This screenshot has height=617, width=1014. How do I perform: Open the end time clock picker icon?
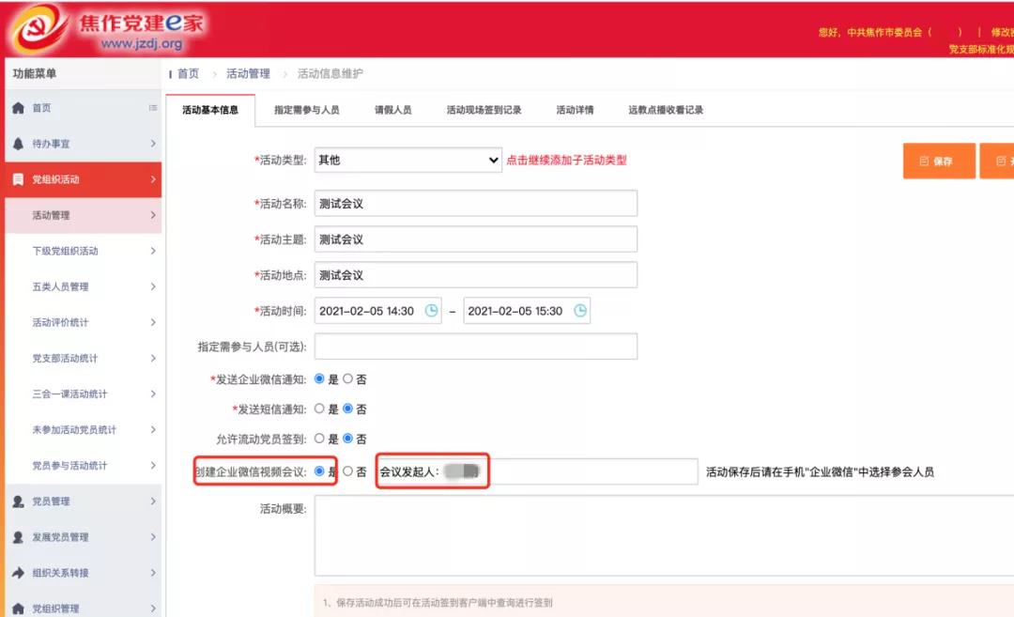[x=580, y=311]
